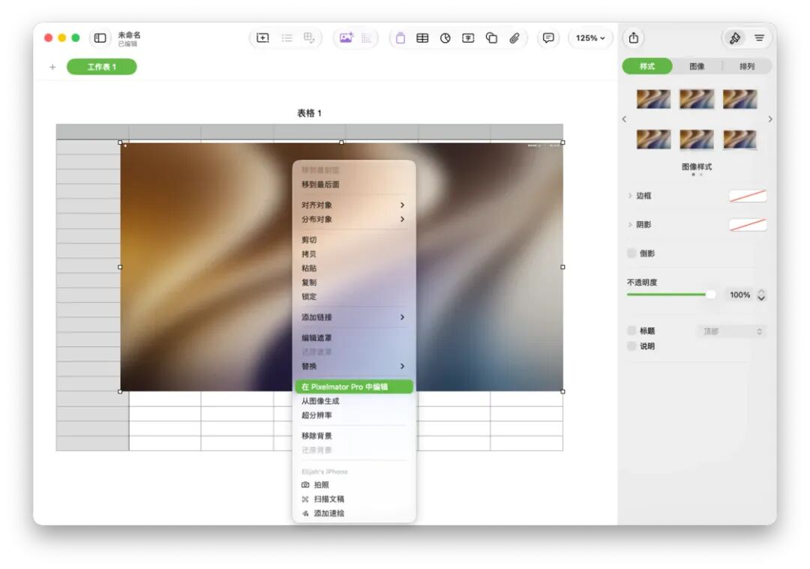Open the image generation sparkle icon
This screenshot has width=810, height=569.
click(x=346, y=37)
